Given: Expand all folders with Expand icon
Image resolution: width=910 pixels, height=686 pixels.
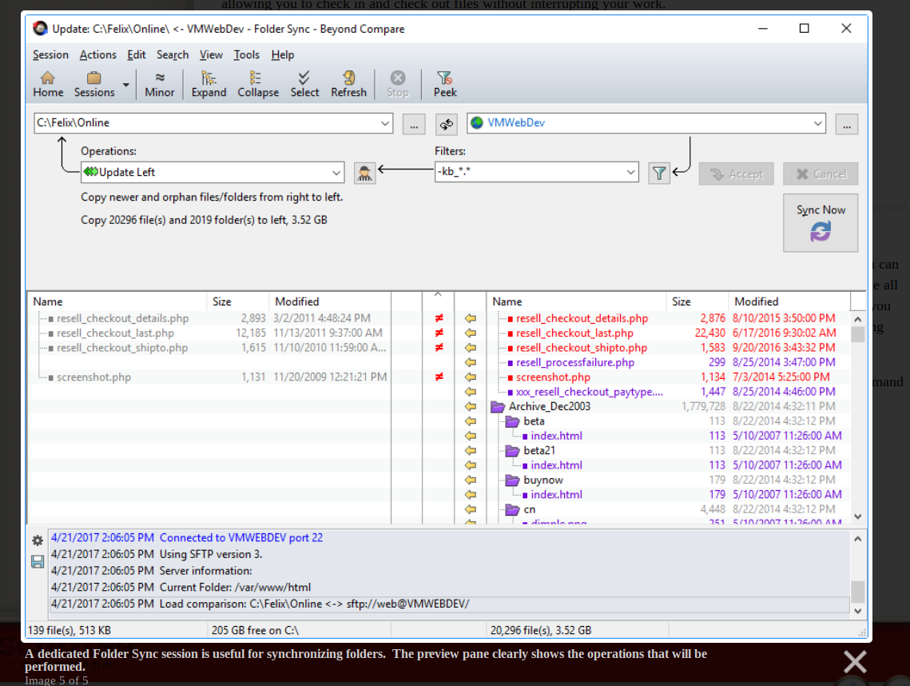Looking at the screenshot, I should pos(209,84).
